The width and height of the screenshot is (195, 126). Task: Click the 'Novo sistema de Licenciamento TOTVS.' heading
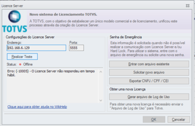[x=63, y=15]
